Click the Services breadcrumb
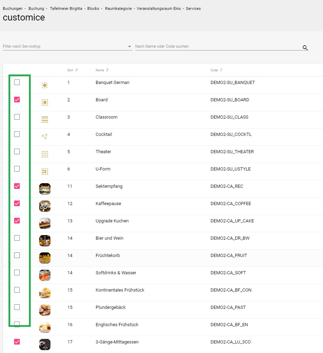Screen dimensions: 323x353 [193, 8]
